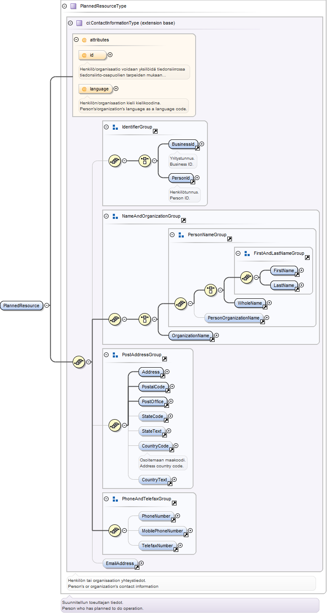
Task: Follow the PostAddressGroup reference arrow
Action: coord(164,359)
